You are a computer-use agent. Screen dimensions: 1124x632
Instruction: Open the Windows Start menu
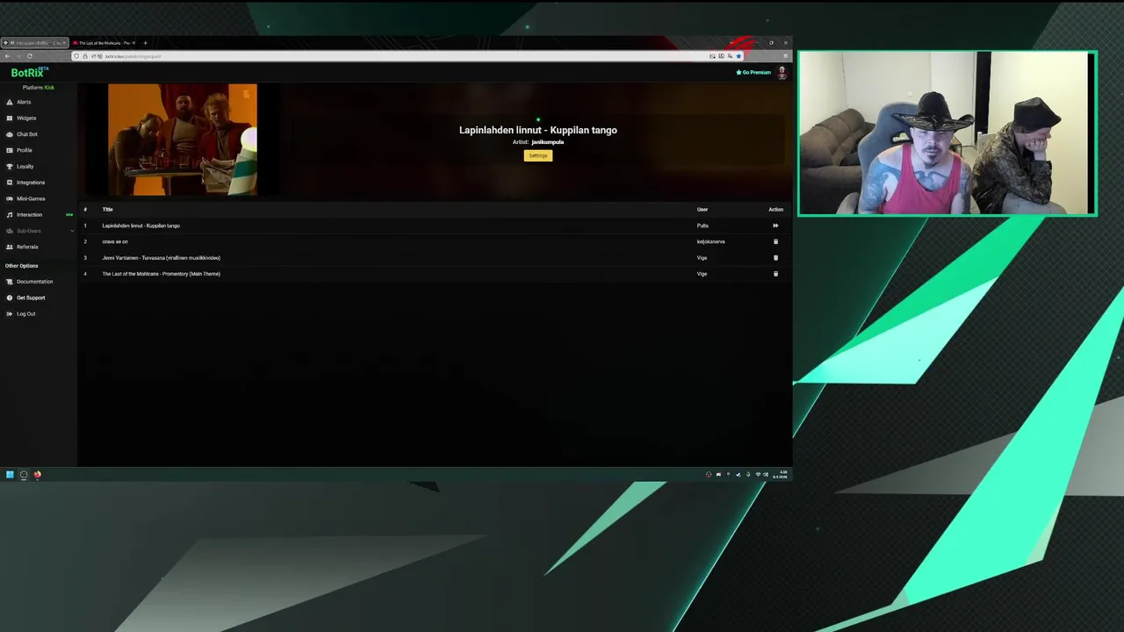pos(10,475)
